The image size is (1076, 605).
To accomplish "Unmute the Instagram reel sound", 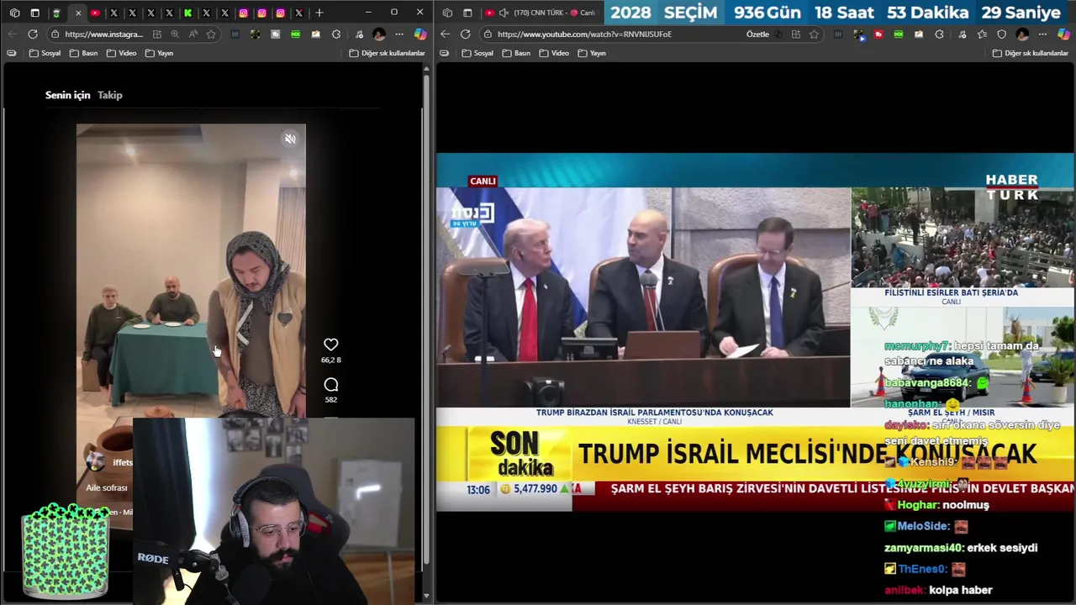I will tap(290, 139).
